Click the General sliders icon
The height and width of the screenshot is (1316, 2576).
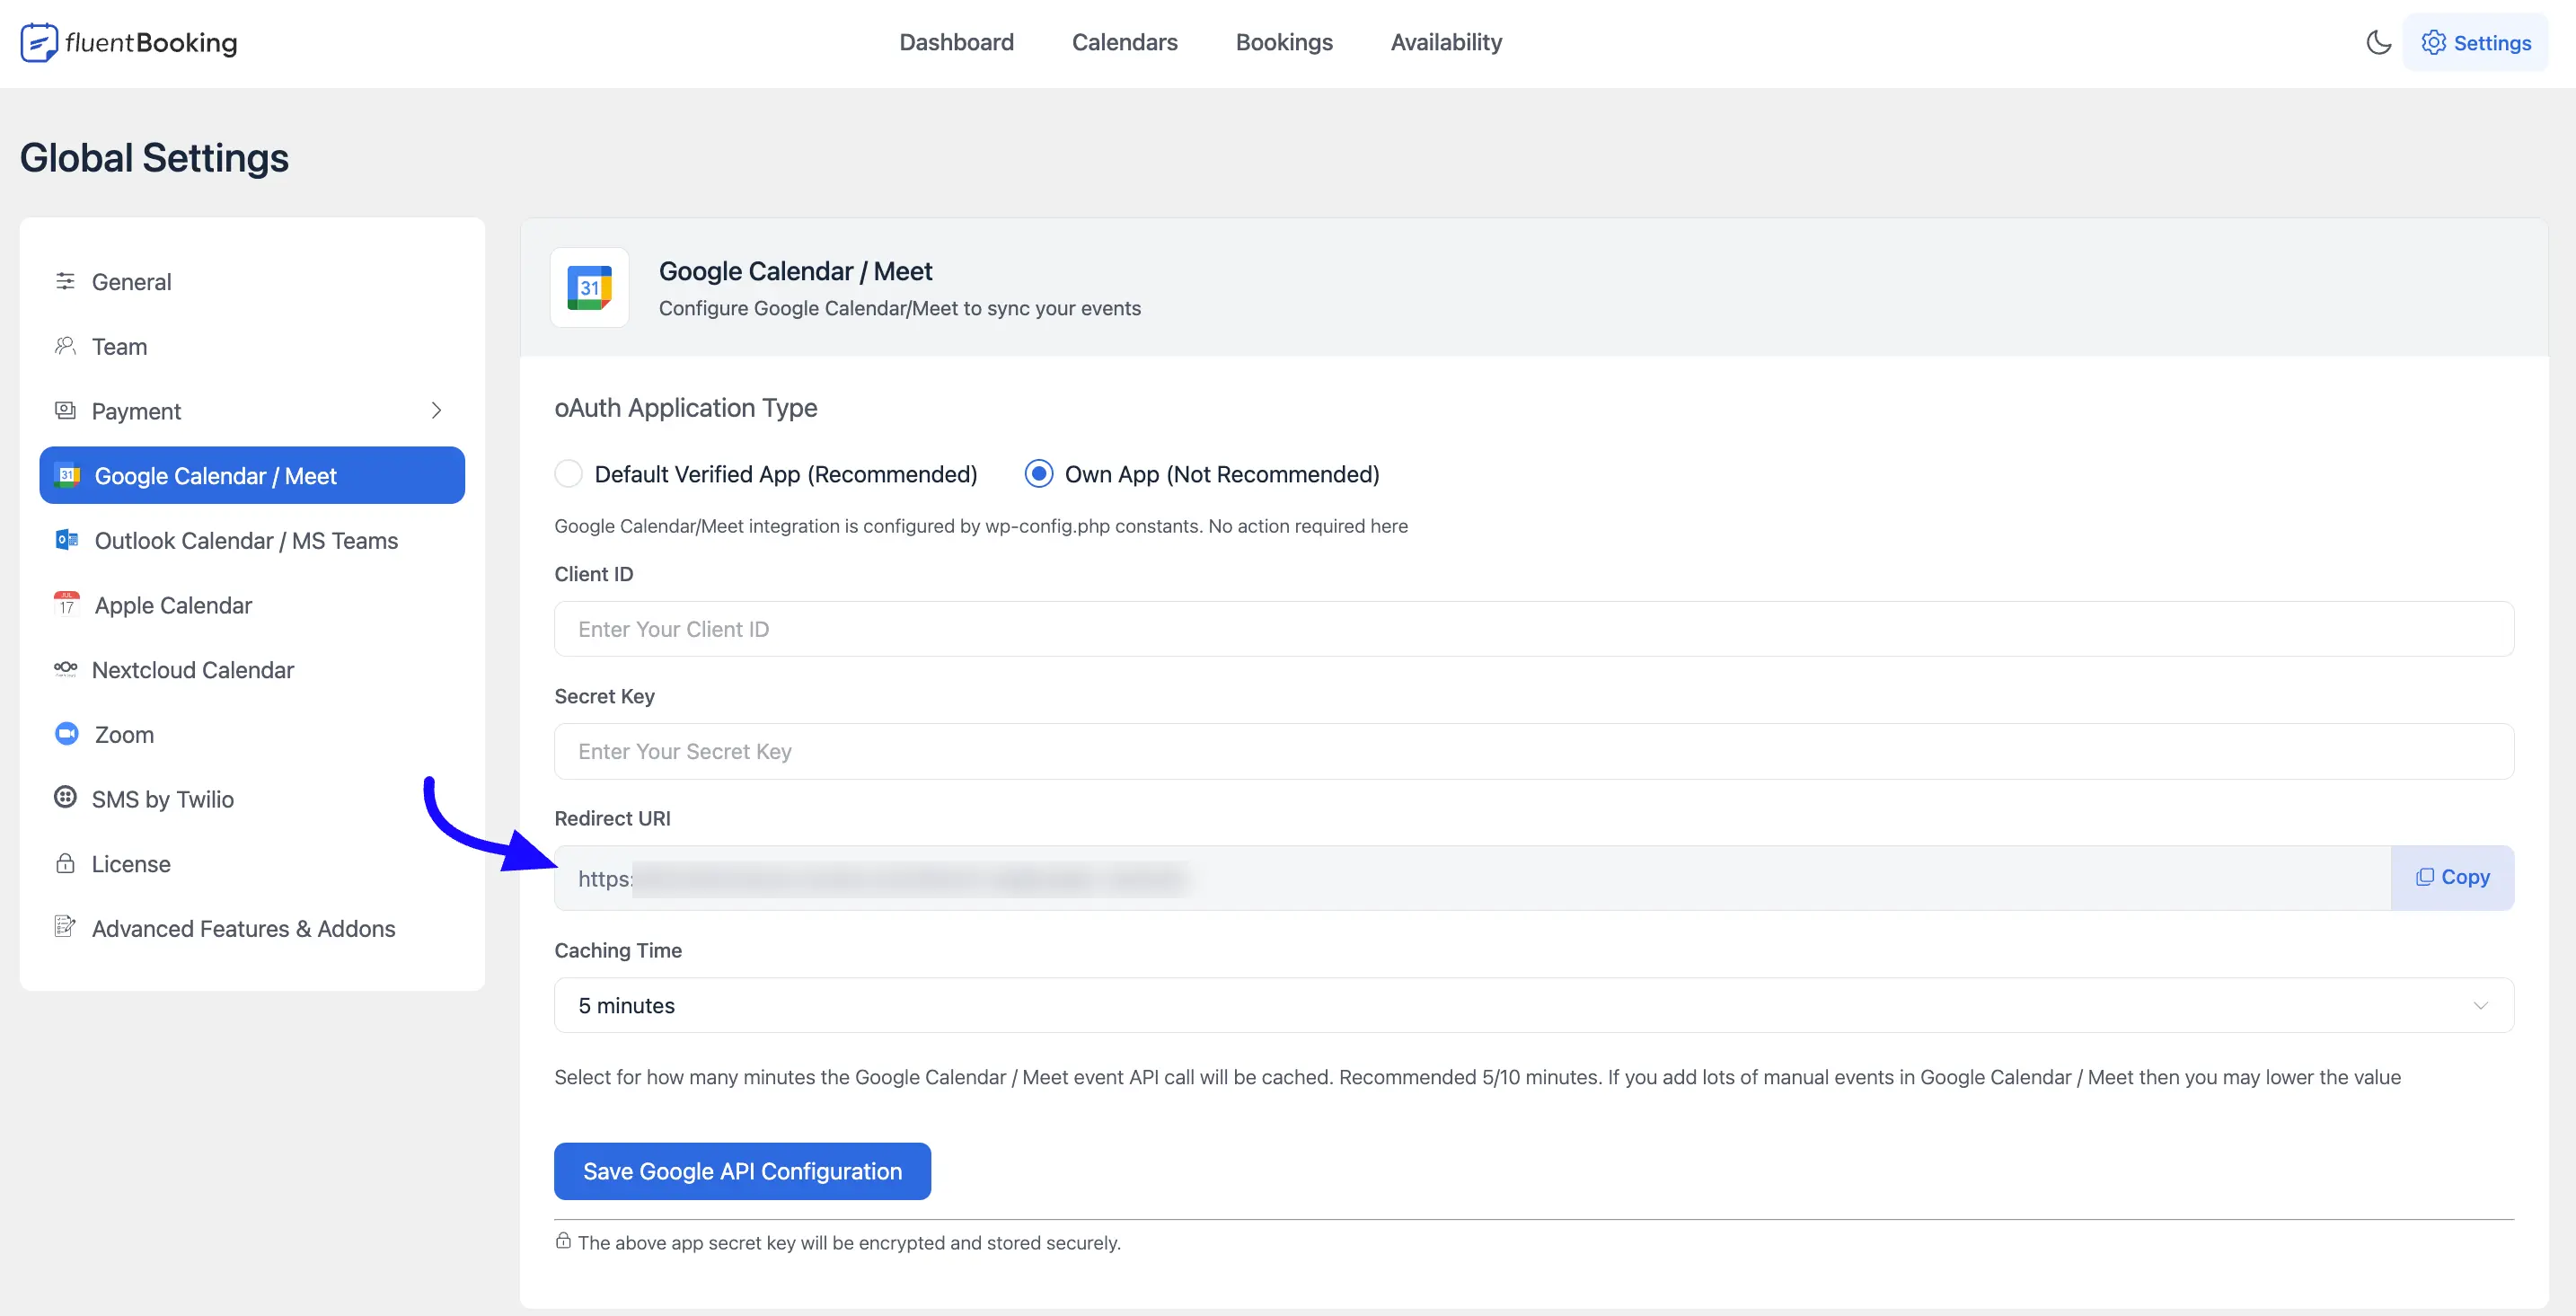point(65,281)
